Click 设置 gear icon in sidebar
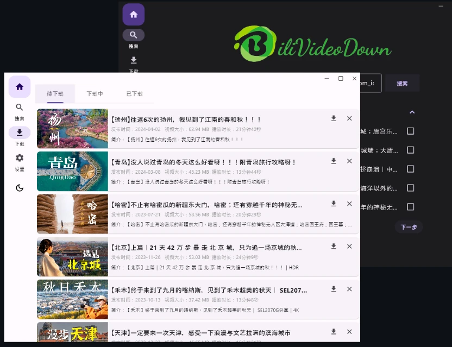This screenshot has height=347, width=452. point(20,161)
